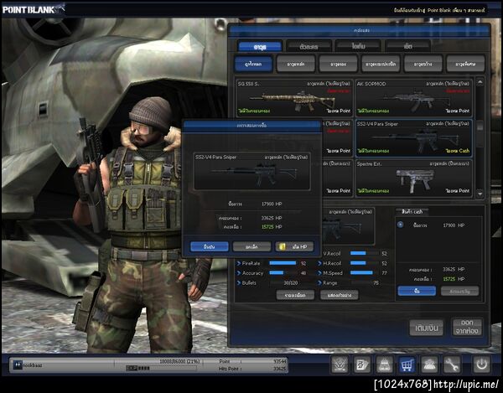Open the community people icon in bottom bar
The height and width of the screenshot is (393, 503).
point(429,365)
